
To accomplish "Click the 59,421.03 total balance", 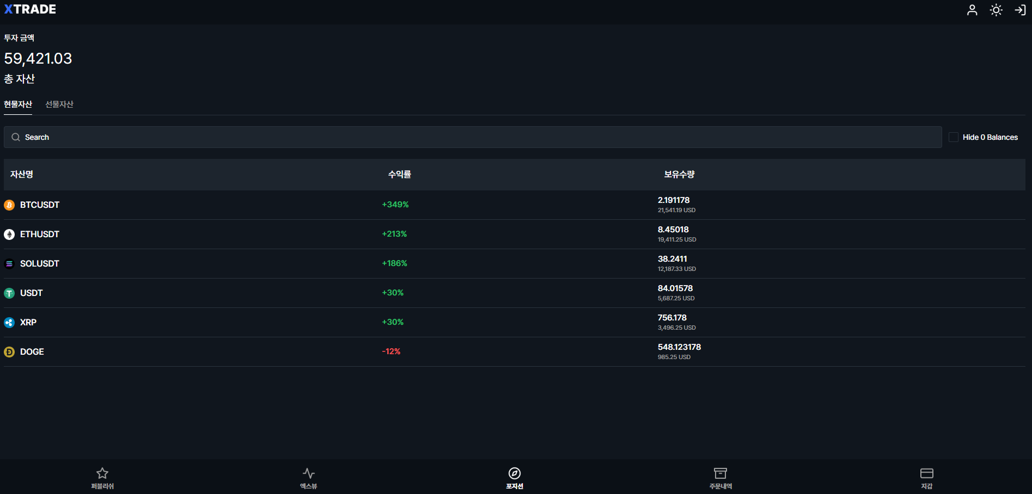I will 38,58.
